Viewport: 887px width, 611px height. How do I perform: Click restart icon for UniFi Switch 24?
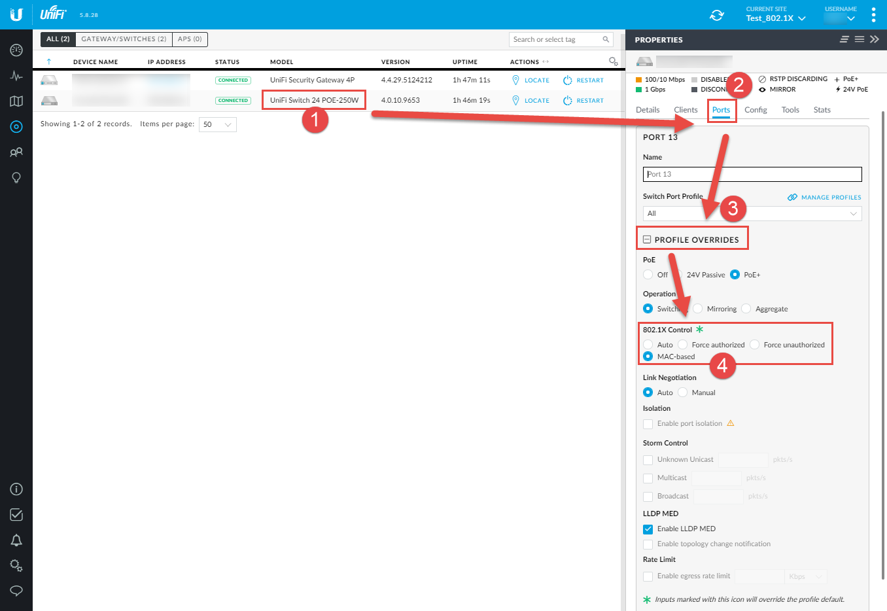pos(568,100)
